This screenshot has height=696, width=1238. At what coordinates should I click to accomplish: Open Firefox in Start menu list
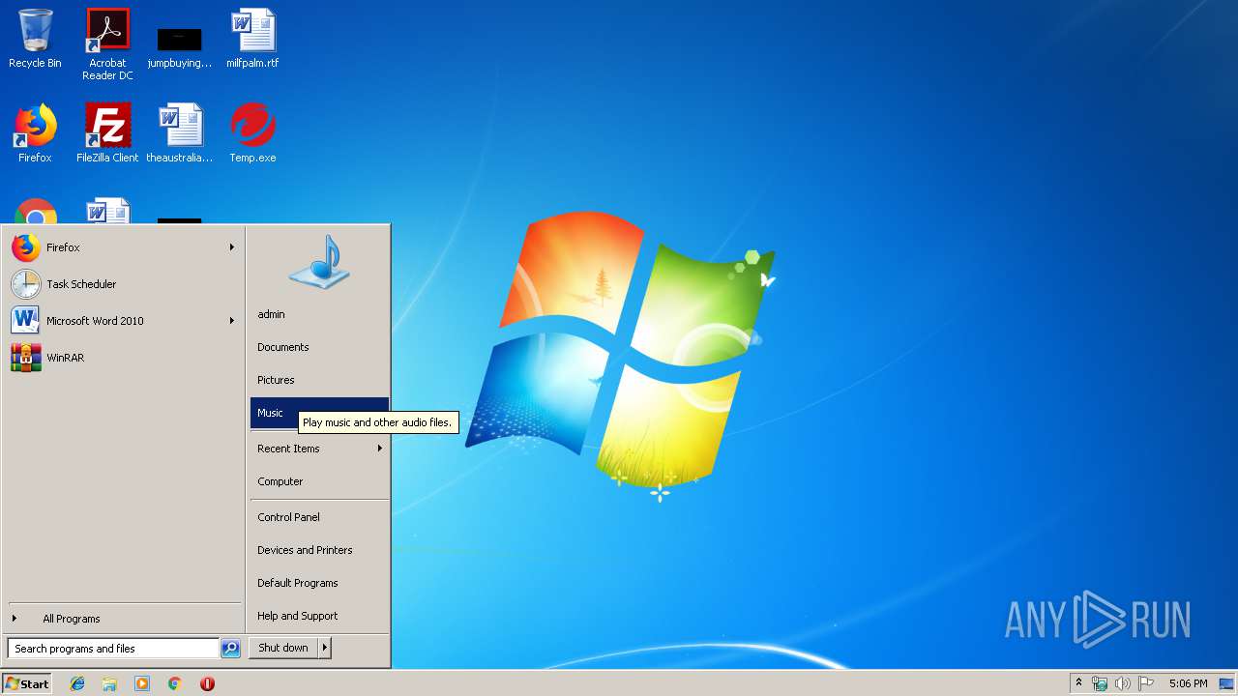(x=124, y=247)
